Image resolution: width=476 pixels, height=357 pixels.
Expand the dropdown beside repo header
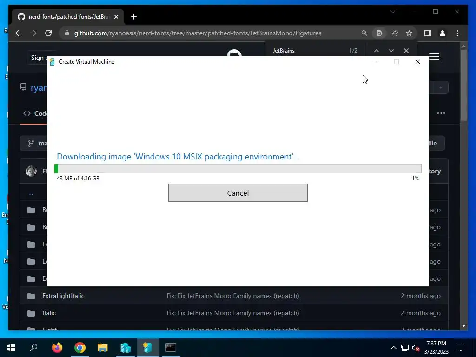point(441,88)
